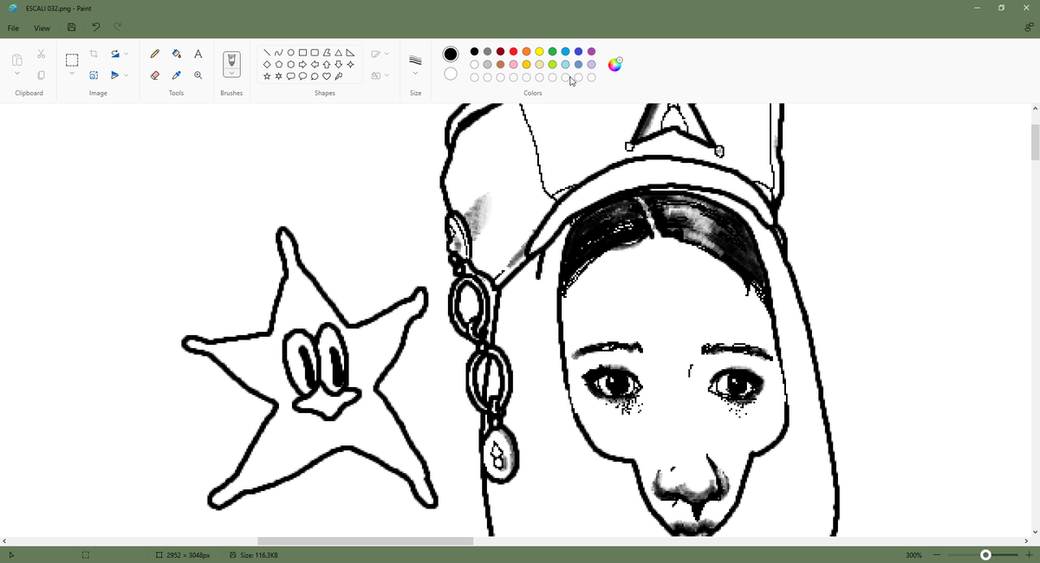Pick the orange color swatch

[x=526, y=51]
